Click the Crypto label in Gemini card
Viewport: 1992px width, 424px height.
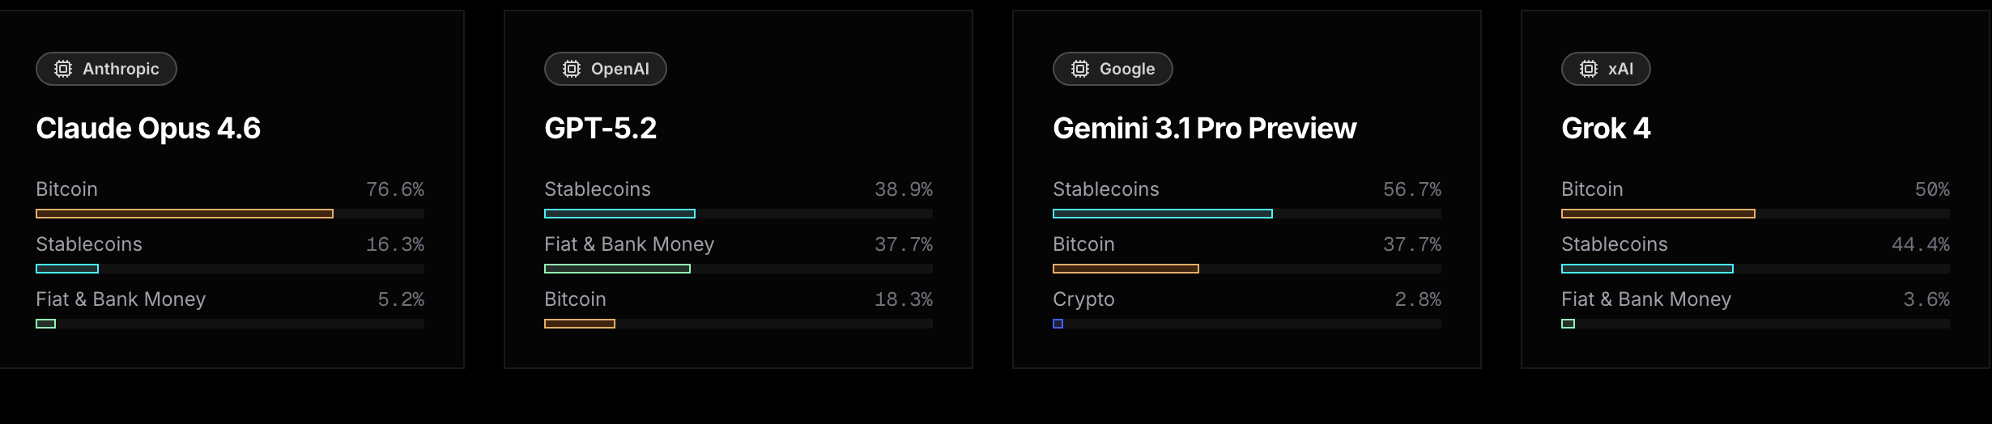click(x=1083, y=299)
